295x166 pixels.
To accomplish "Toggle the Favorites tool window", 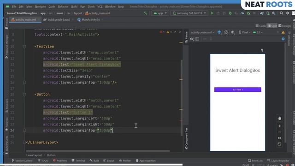I will pyautogui.click(x=6, y=124).
